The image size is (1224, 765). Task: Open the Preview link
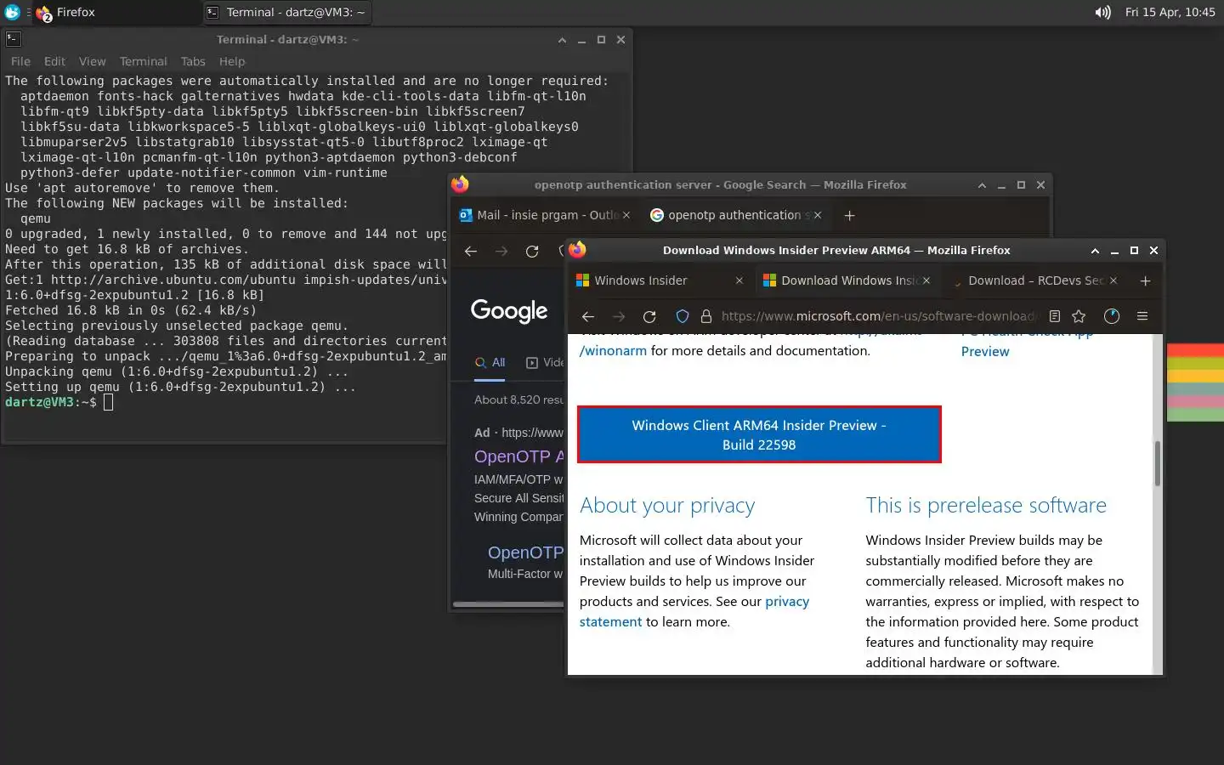pyautogui.click(x=985, y=352)
